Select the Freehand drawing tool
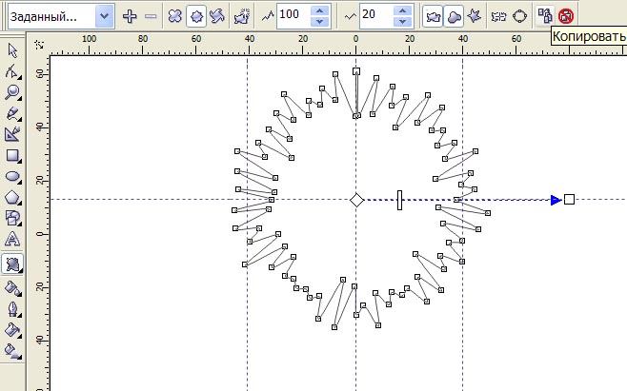627x391 pixels. pyautogui.click(x=12, y=113)
